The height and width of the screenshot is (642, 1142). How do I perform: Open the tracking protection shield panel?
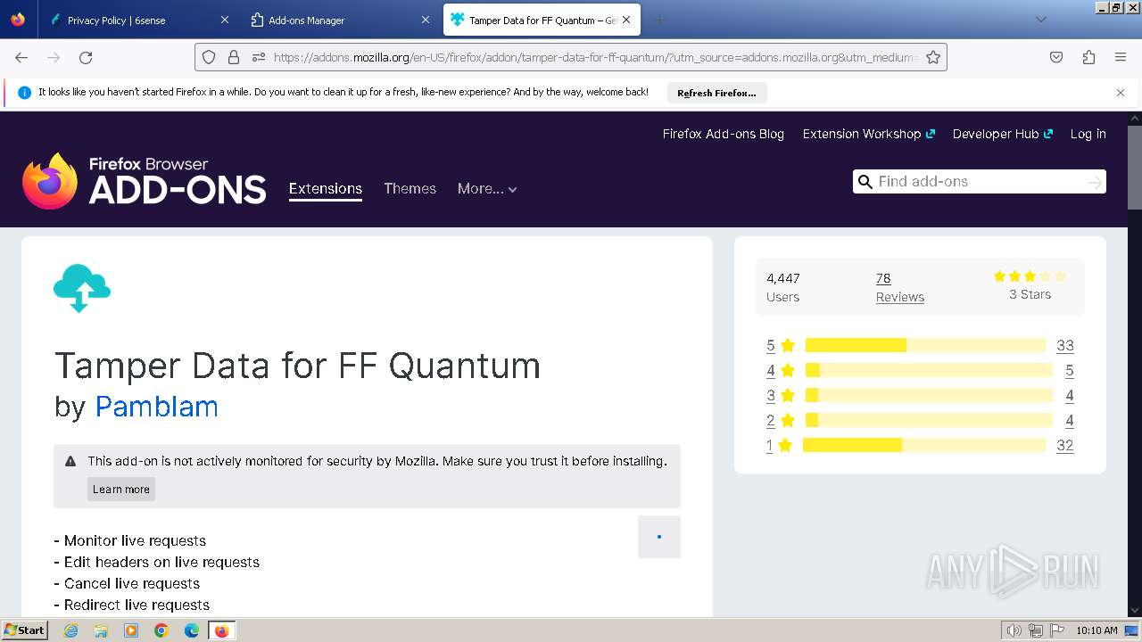209,57
